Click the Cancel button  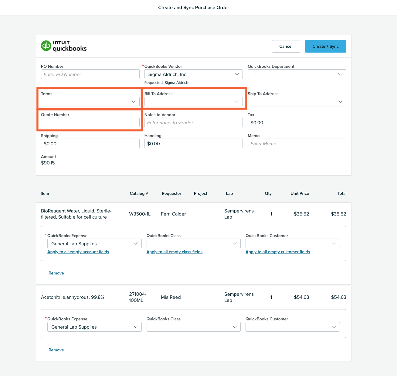(x=286, y=46)
